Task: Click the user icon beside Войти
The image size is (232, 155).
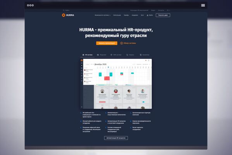Action: pos(148,15)
